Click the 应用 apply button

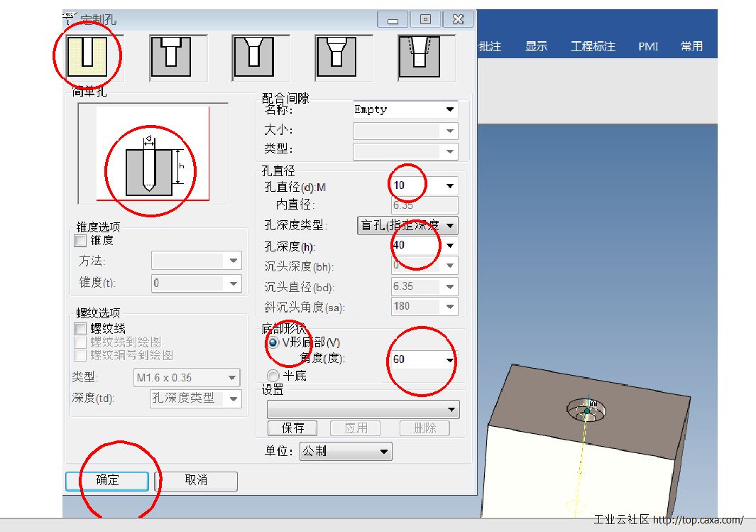[x=355, y=428]
